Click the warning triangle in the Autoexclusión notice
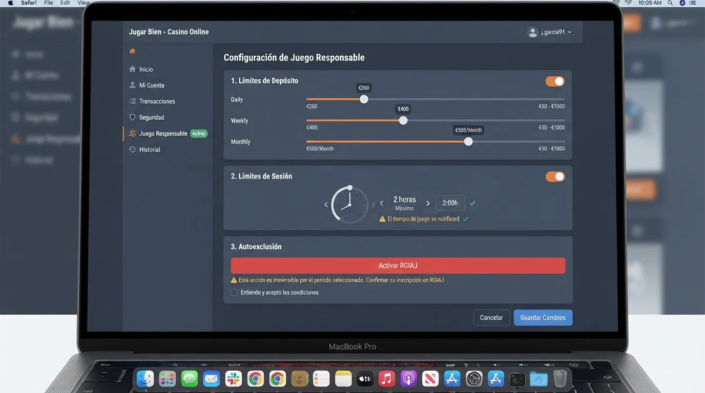The image size is (705, 393). pos(234,280)
